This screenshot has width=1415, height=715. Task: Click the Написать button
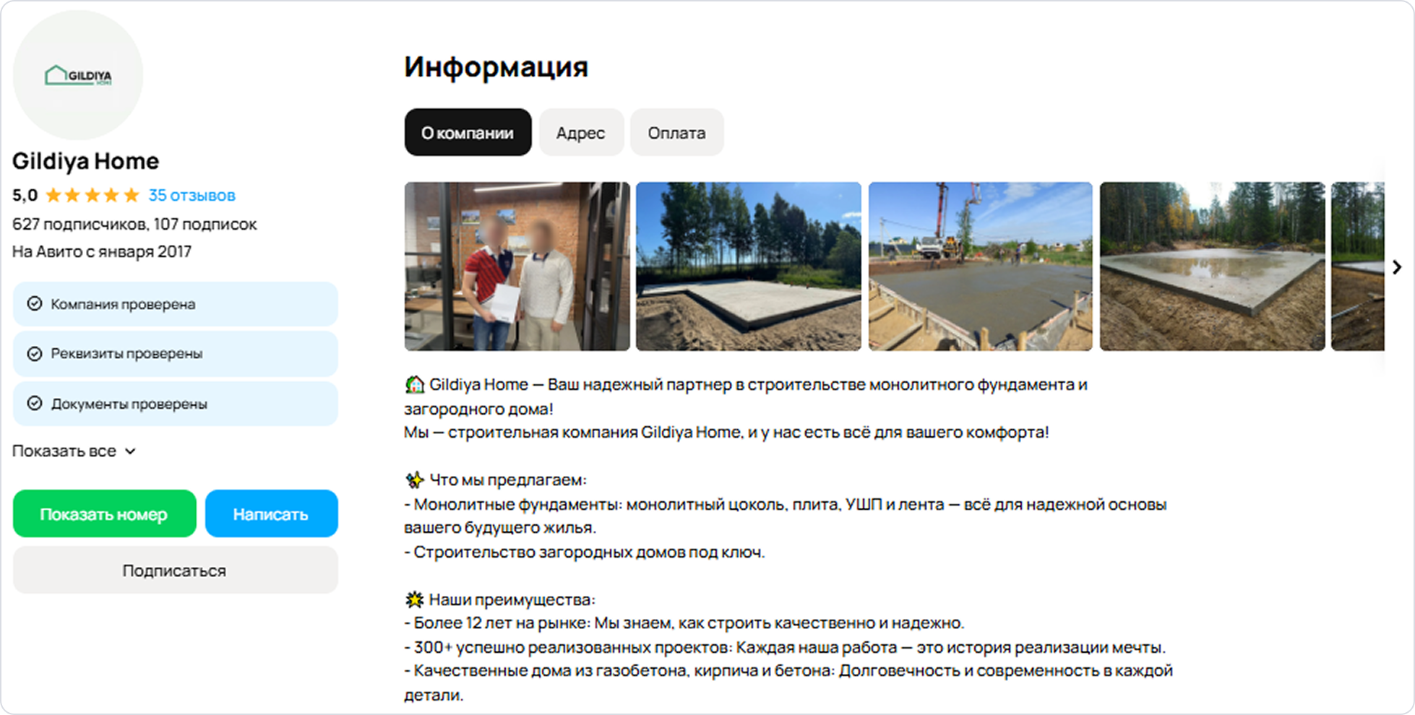[271, 514]
